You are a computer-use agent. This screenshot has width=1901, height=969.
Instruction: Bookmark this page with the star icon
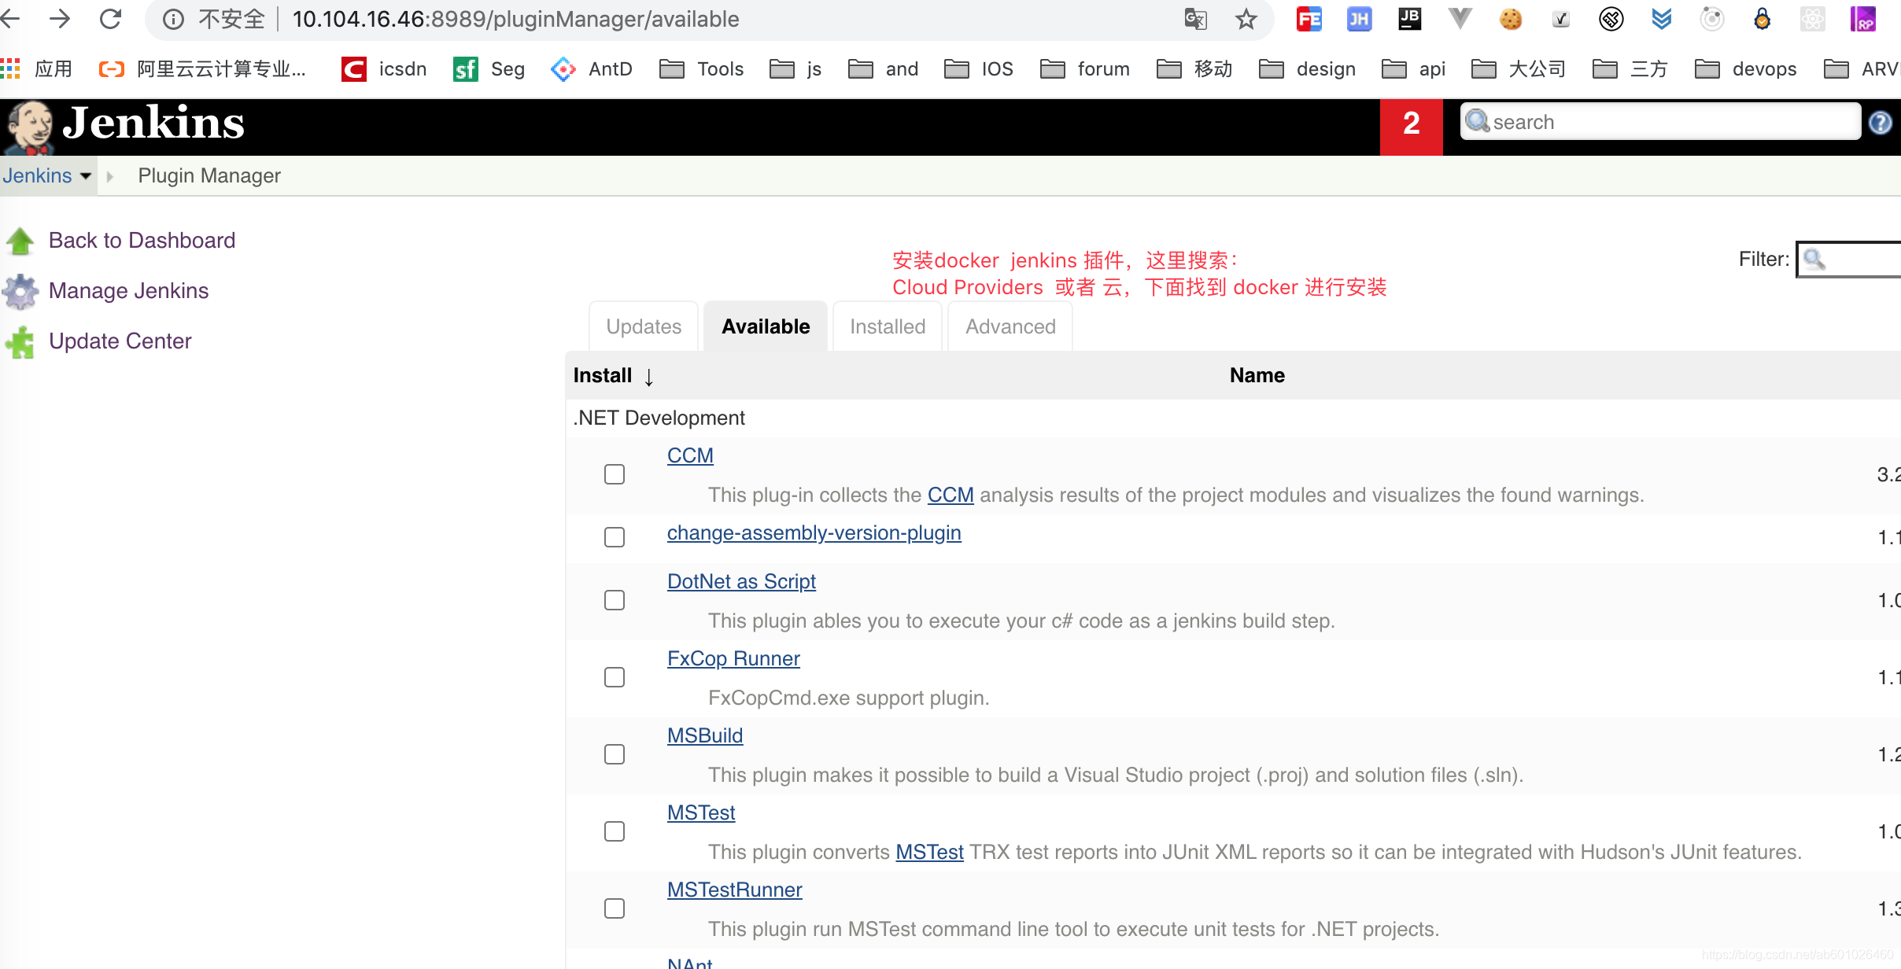[1246, 19]
